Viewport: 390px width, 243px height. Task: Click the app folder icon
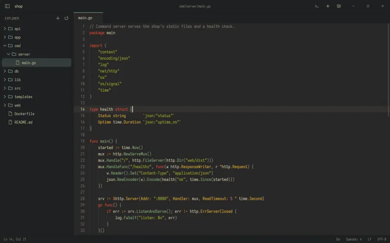(10, 37)
